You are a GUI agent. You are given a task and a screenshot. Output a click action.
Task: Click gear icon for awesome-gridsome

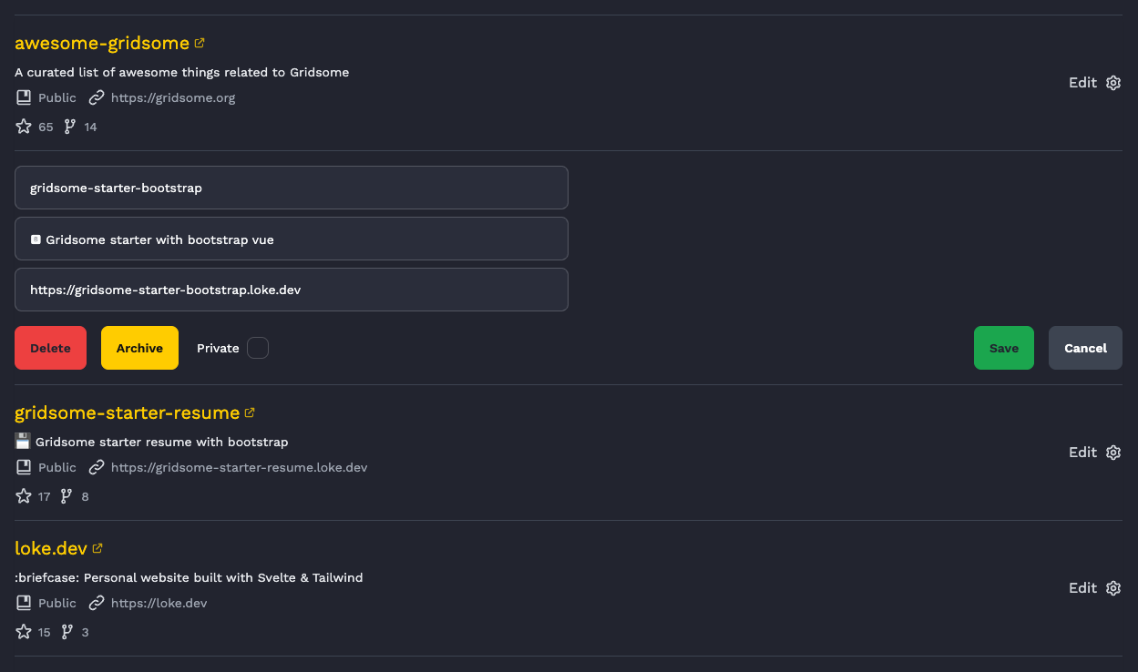(x=1112, y=83)
